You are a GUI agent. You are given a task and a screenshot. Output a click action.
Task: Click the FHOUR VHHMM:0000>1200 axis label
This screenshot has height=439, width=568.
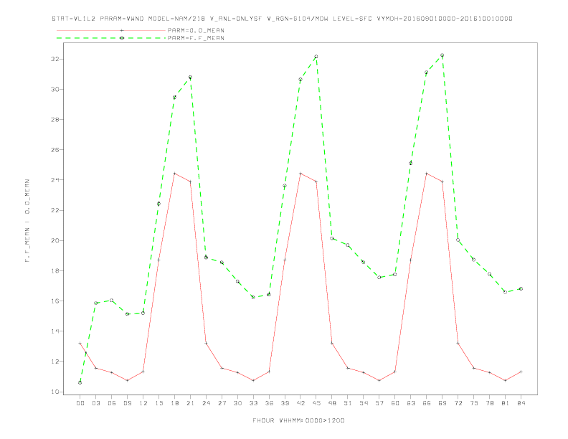point(298,420)
